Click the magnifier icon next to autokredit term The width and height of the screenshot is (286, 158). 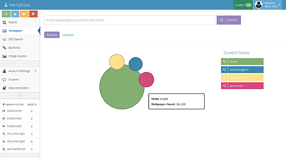point(224,86)
